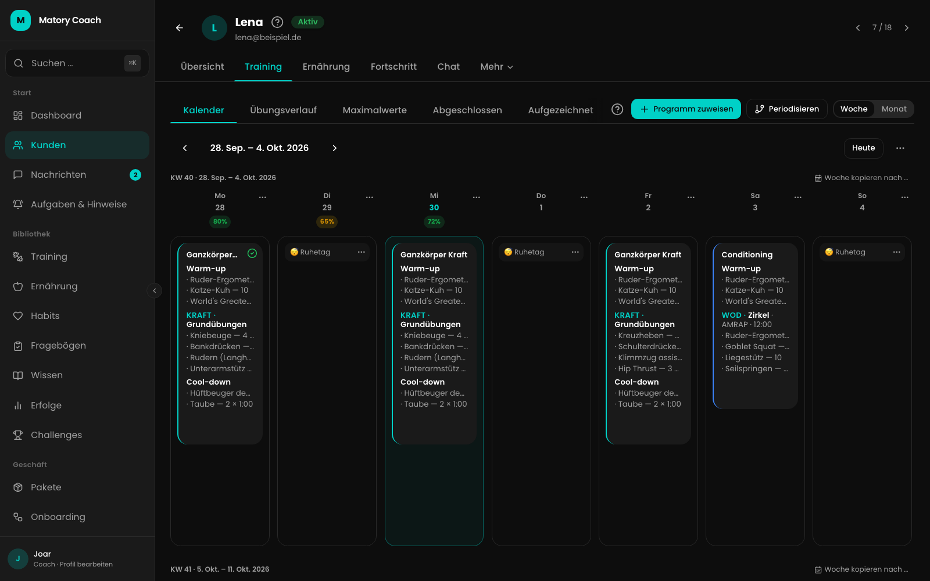The width and height of the screenshot is (930, 581).
Task: Open Nachrichten in the sidebar
Action: point(77,175)
